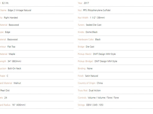
Task: Click the Pickup (Bridge) DMT Design MM-Style value
Action: click(106, 61)
